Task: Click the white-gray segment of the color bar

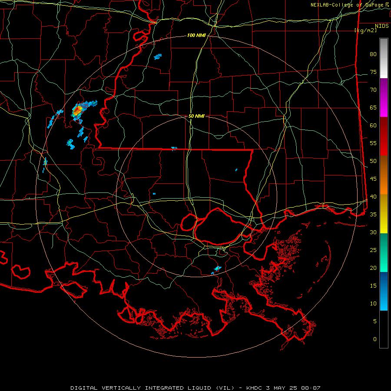Action: pos(384,58)
